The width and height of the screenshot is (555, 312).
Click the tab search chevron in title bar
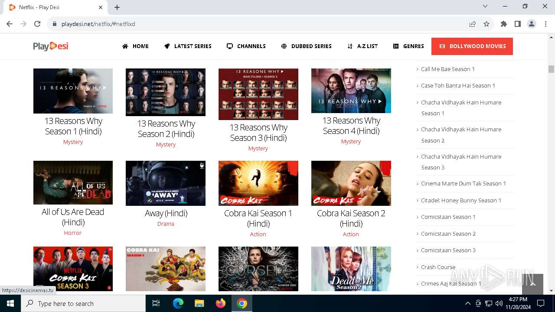(485, 6)
